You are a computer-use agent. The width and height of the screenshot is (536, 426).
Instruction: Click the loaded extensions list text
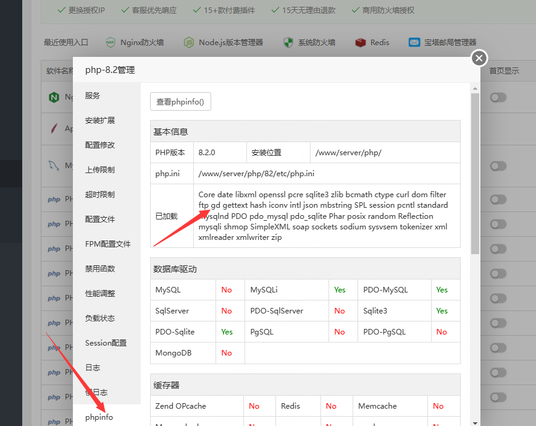323,216
